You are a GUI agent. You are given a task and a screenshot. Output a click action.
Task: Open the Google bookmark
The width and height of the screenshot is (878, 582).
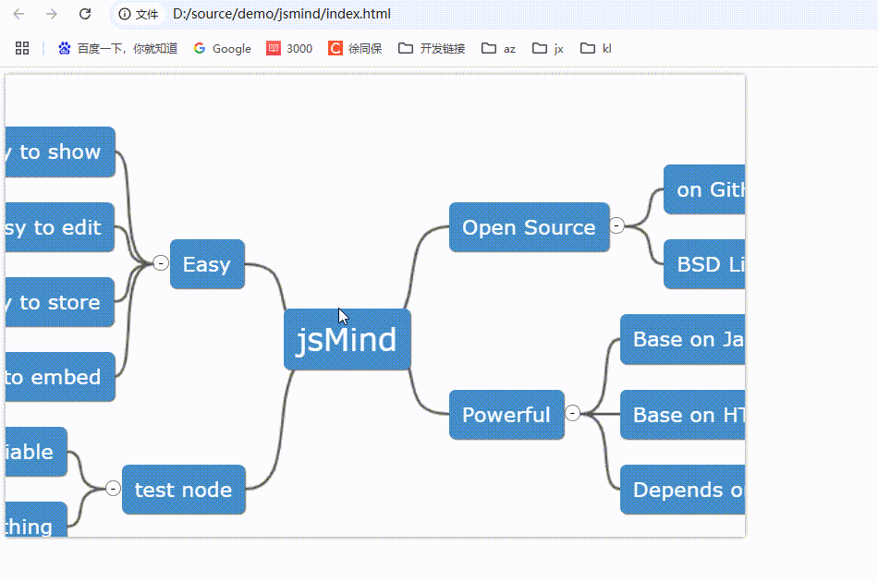coord(223,49)
